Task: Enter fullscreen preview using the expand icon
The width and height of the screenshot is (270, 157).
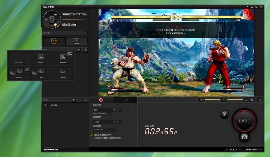Action: 260,100
